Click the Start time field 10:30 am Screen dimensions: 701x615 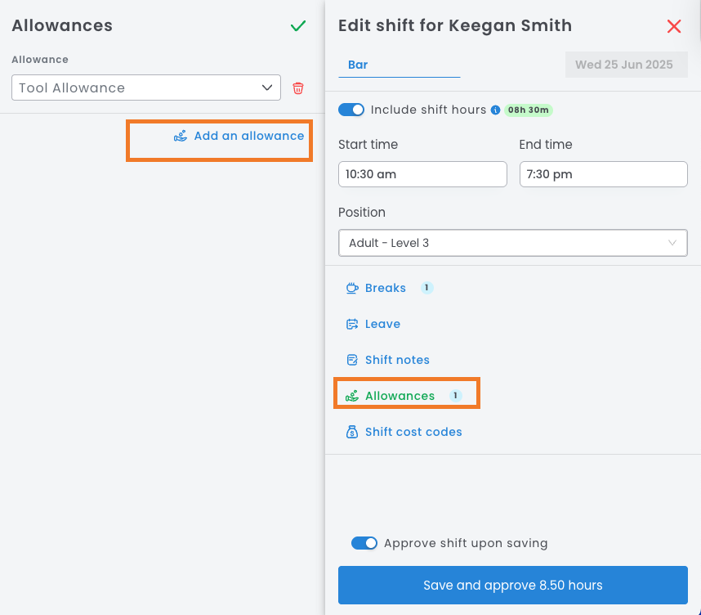tap(422, 174)
